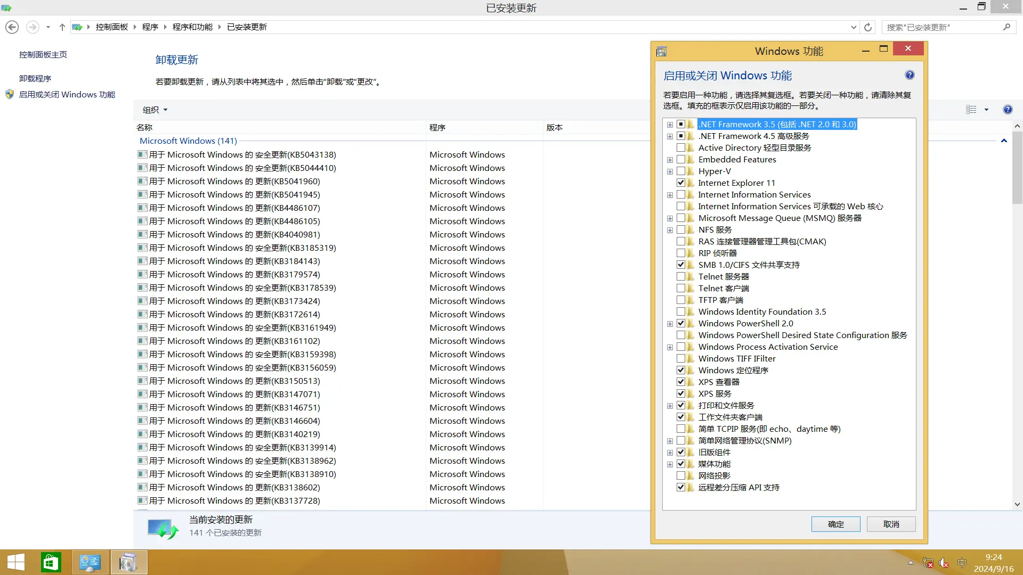Screen dimensions: 1023x575
Task: Collapse the Microsoft Windows (141) group
Action: [x=1004, y=141]
